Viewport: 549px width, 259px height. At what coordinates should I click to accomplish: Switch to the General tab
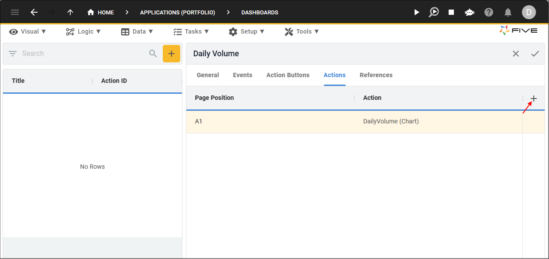(x=208, y=75)
